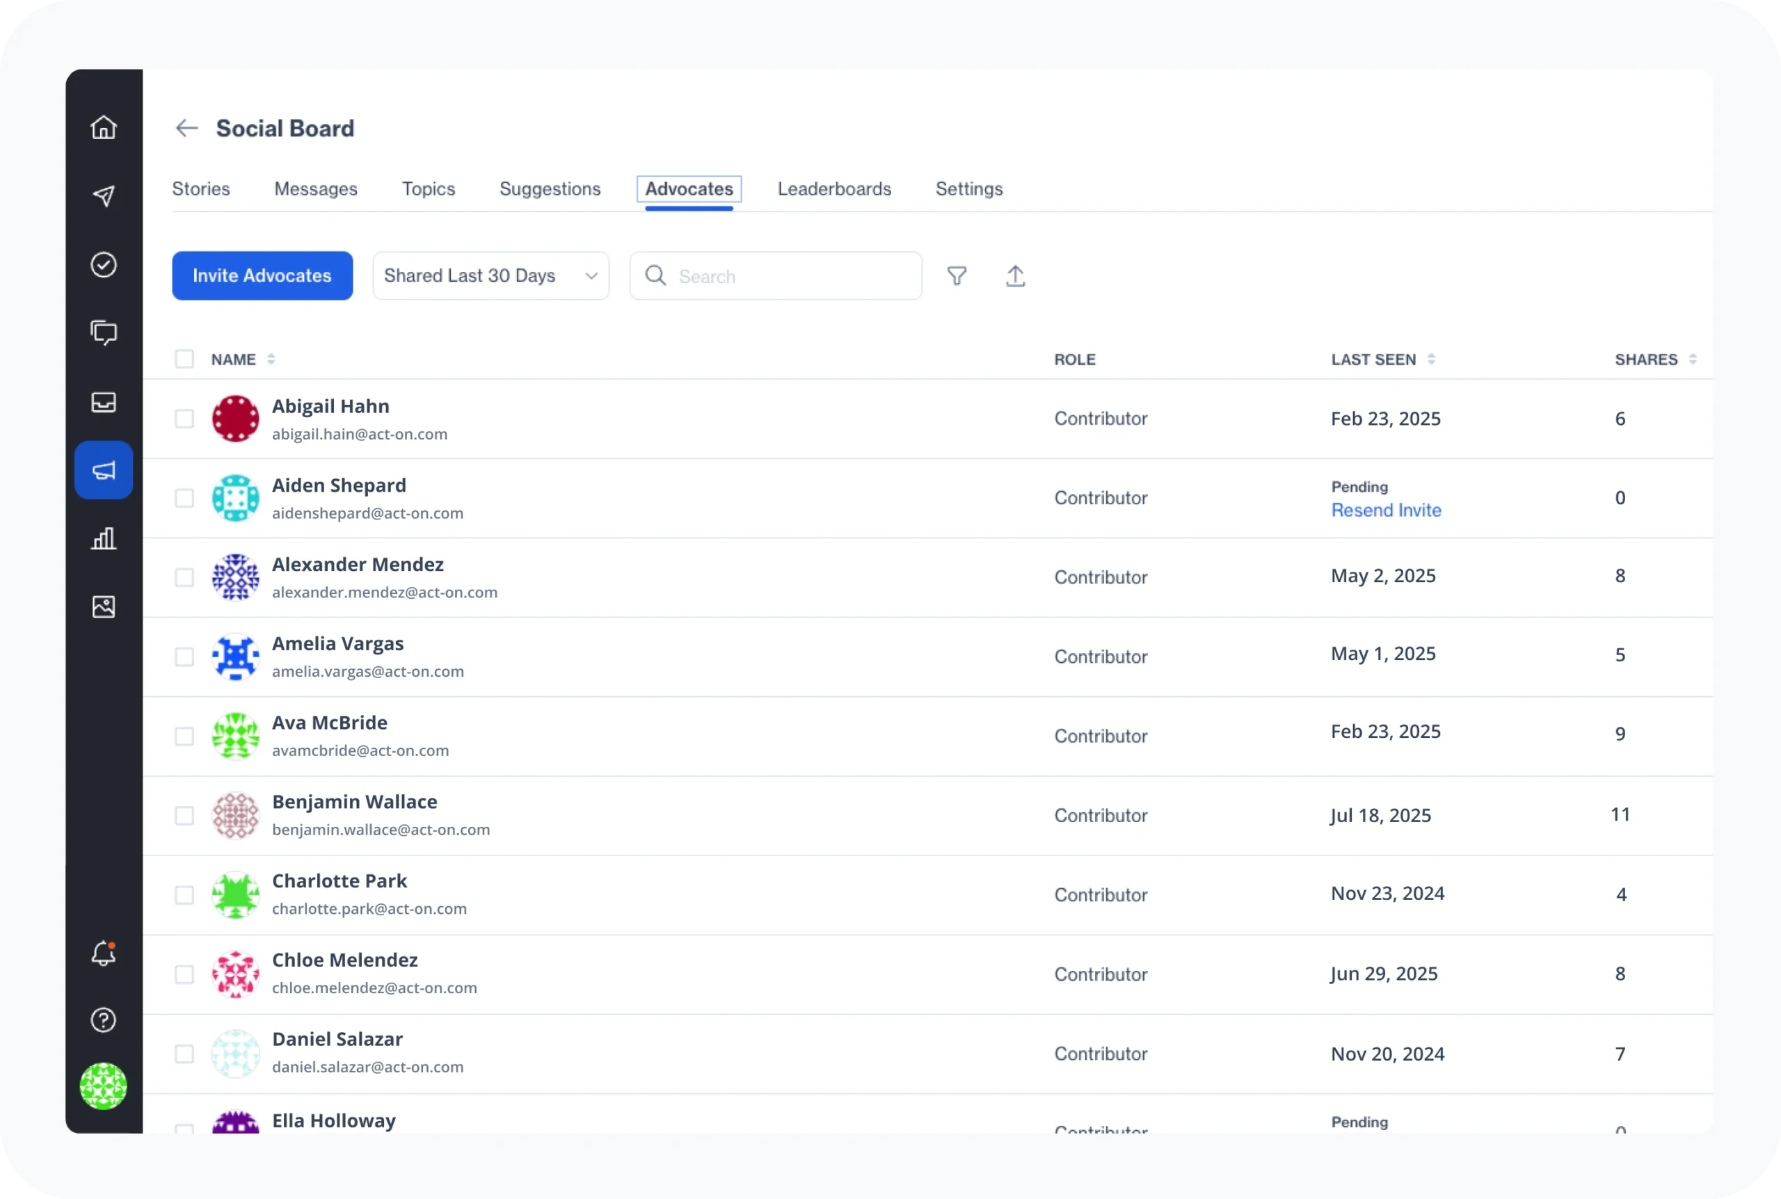
Task: Sort by Shares column arrows
Action: tap(1692, 359)
